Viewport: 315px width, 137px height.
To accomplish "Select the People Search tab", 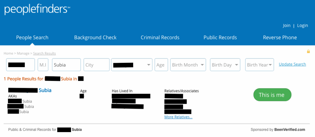I will tap(32, 38).
